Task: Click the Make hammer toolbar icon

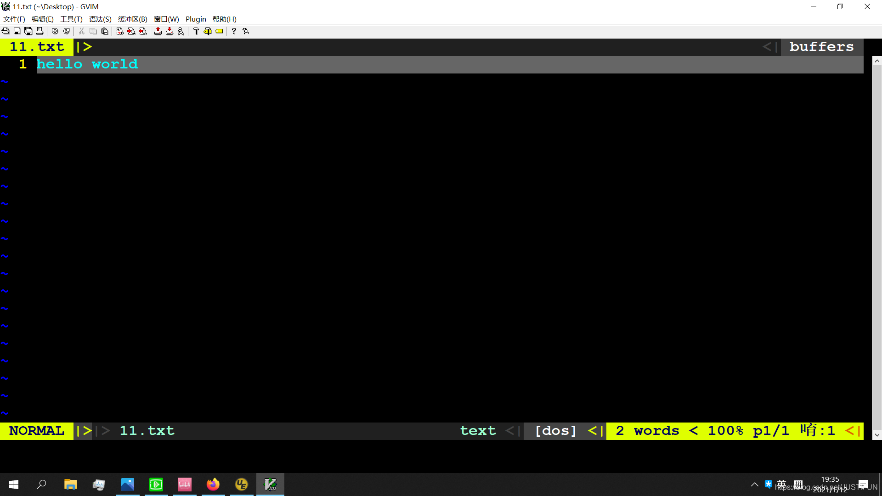Action: point(196,31)
